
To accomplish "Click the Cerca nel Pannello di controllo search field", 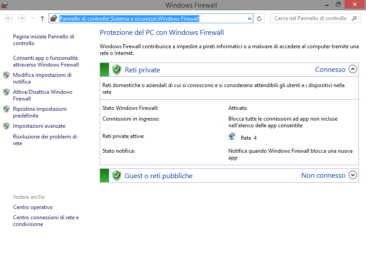I will [310, 18].
